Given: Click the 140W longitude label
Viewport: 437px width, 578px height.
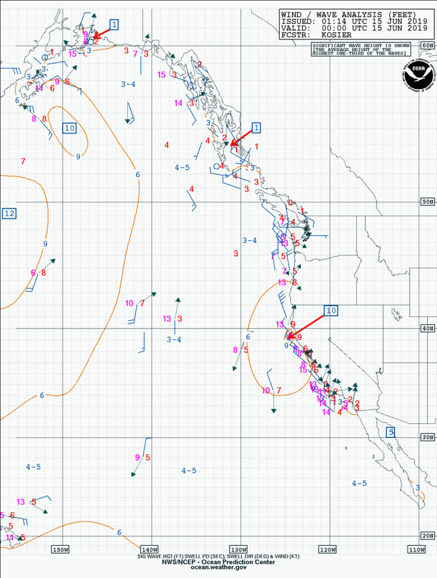Looking at the screenshot, I should click(x=149, y=550).
